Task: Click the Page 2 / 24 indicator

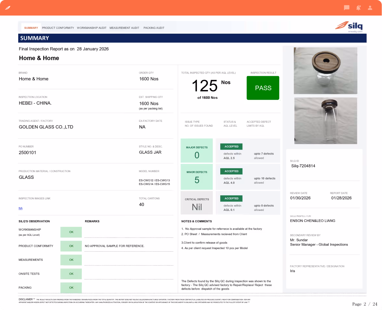Action: [365, 304]
